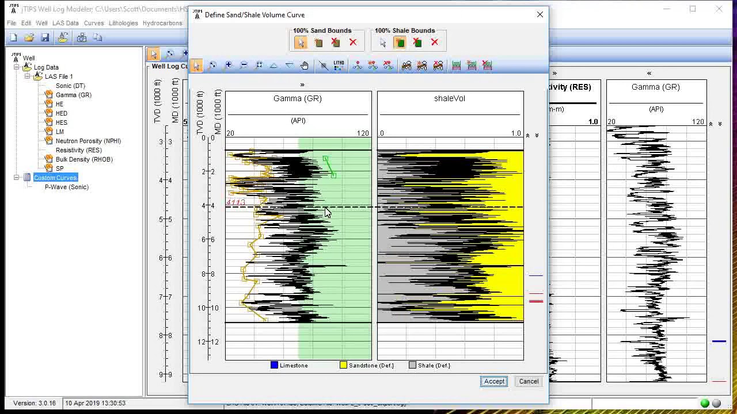Select the hand pan tool

pos(305,66)
